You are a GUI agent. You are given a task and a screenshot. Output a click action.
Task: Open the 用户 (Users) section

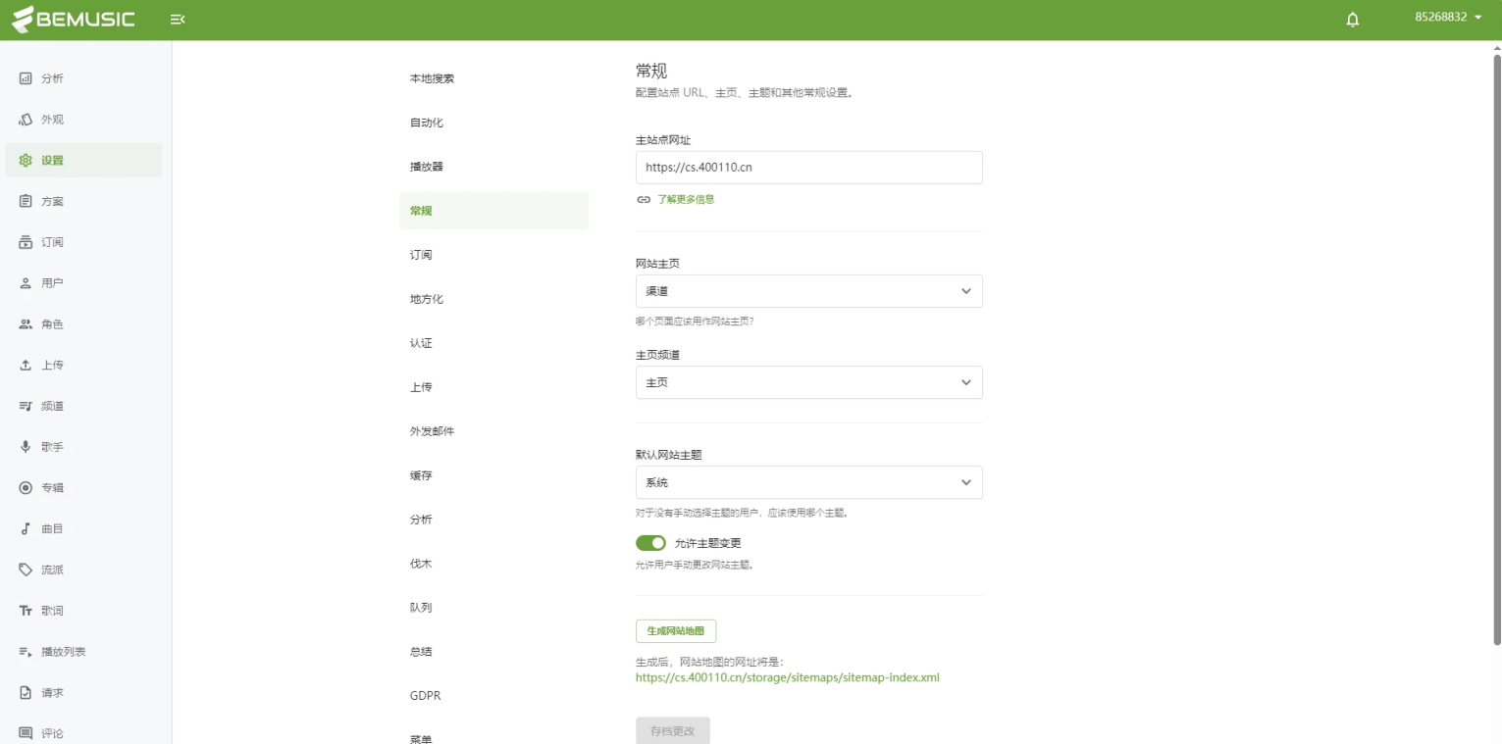[x=51, y=282]
